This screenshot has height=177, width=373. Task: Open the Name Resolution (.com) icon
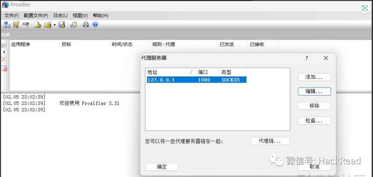26,24
